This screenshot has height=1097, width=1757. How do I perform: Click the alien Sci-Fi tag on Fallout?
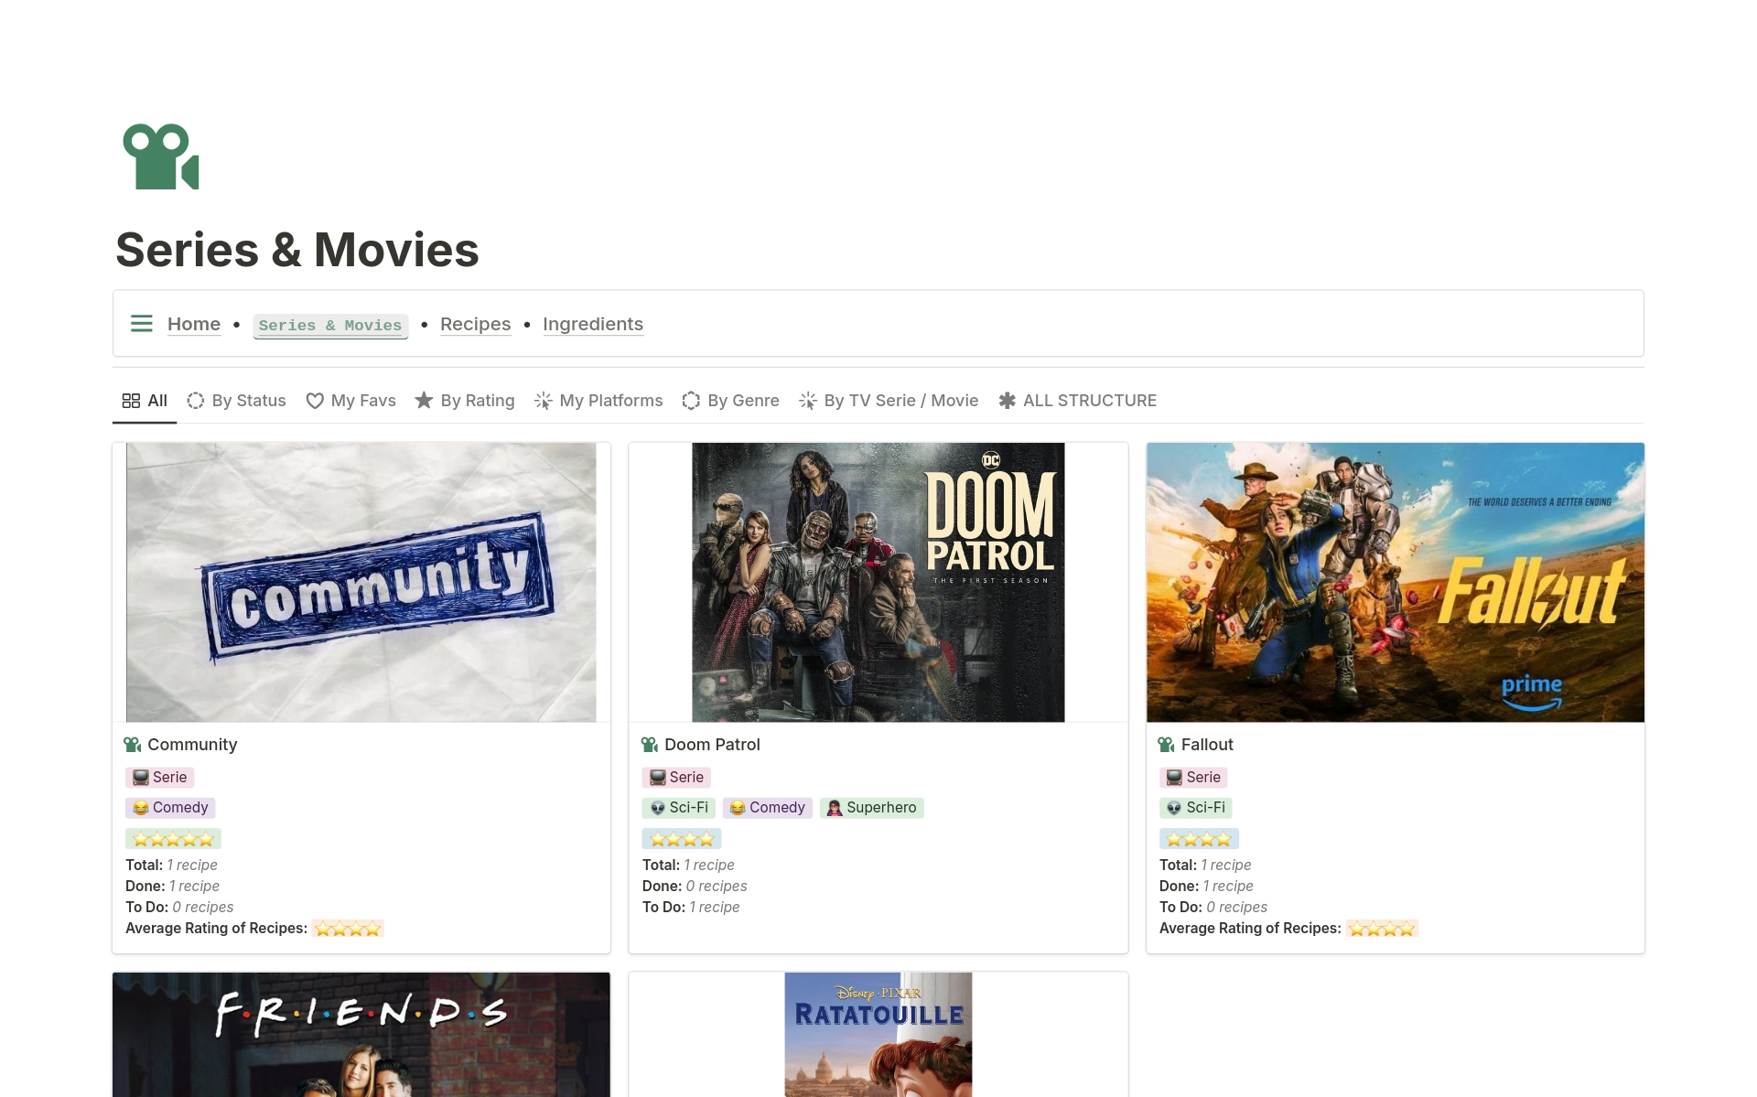(x=1196, y=808)
